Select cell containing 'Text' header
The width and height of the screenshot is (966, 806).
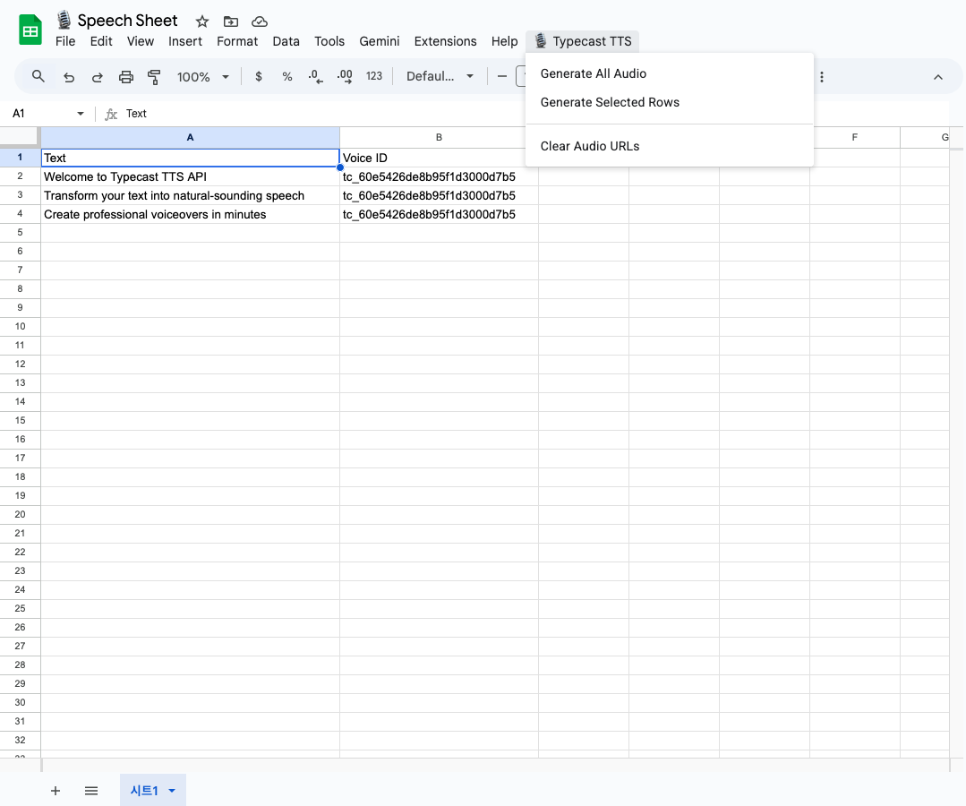tap(191, 158)
